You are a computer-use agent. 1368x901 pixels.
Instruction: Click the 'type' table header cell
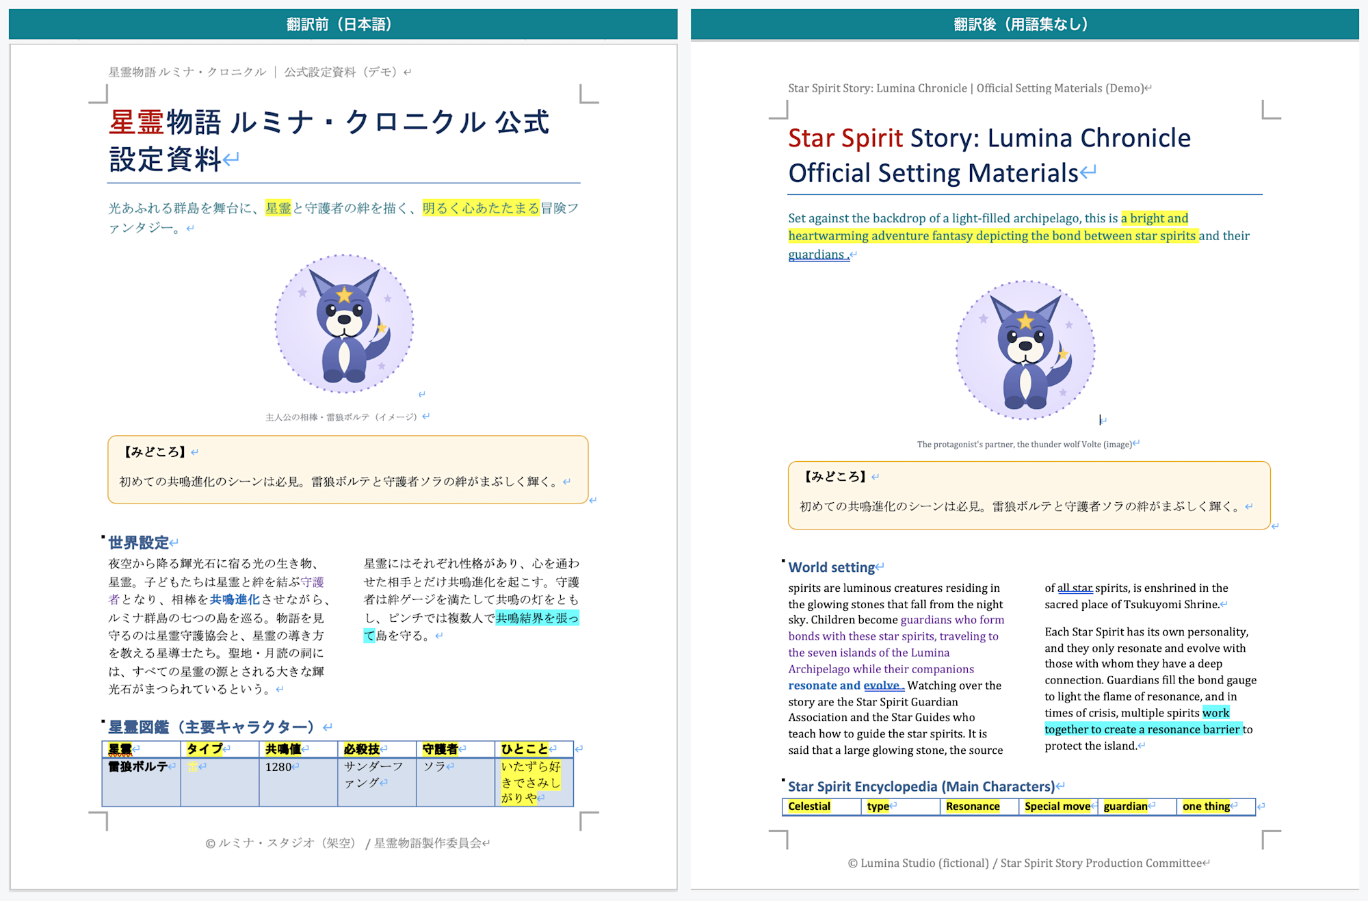pos(900,807)
